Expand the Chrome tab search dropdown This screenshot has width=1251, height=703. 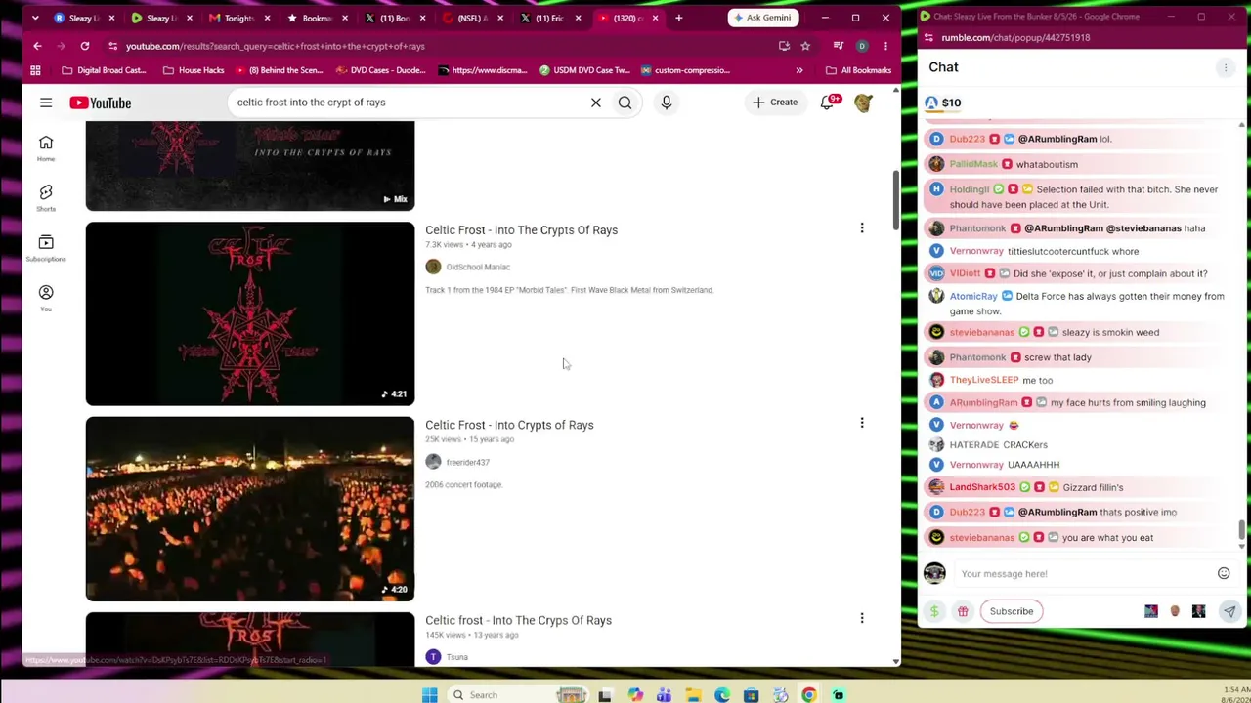point(35,18)
